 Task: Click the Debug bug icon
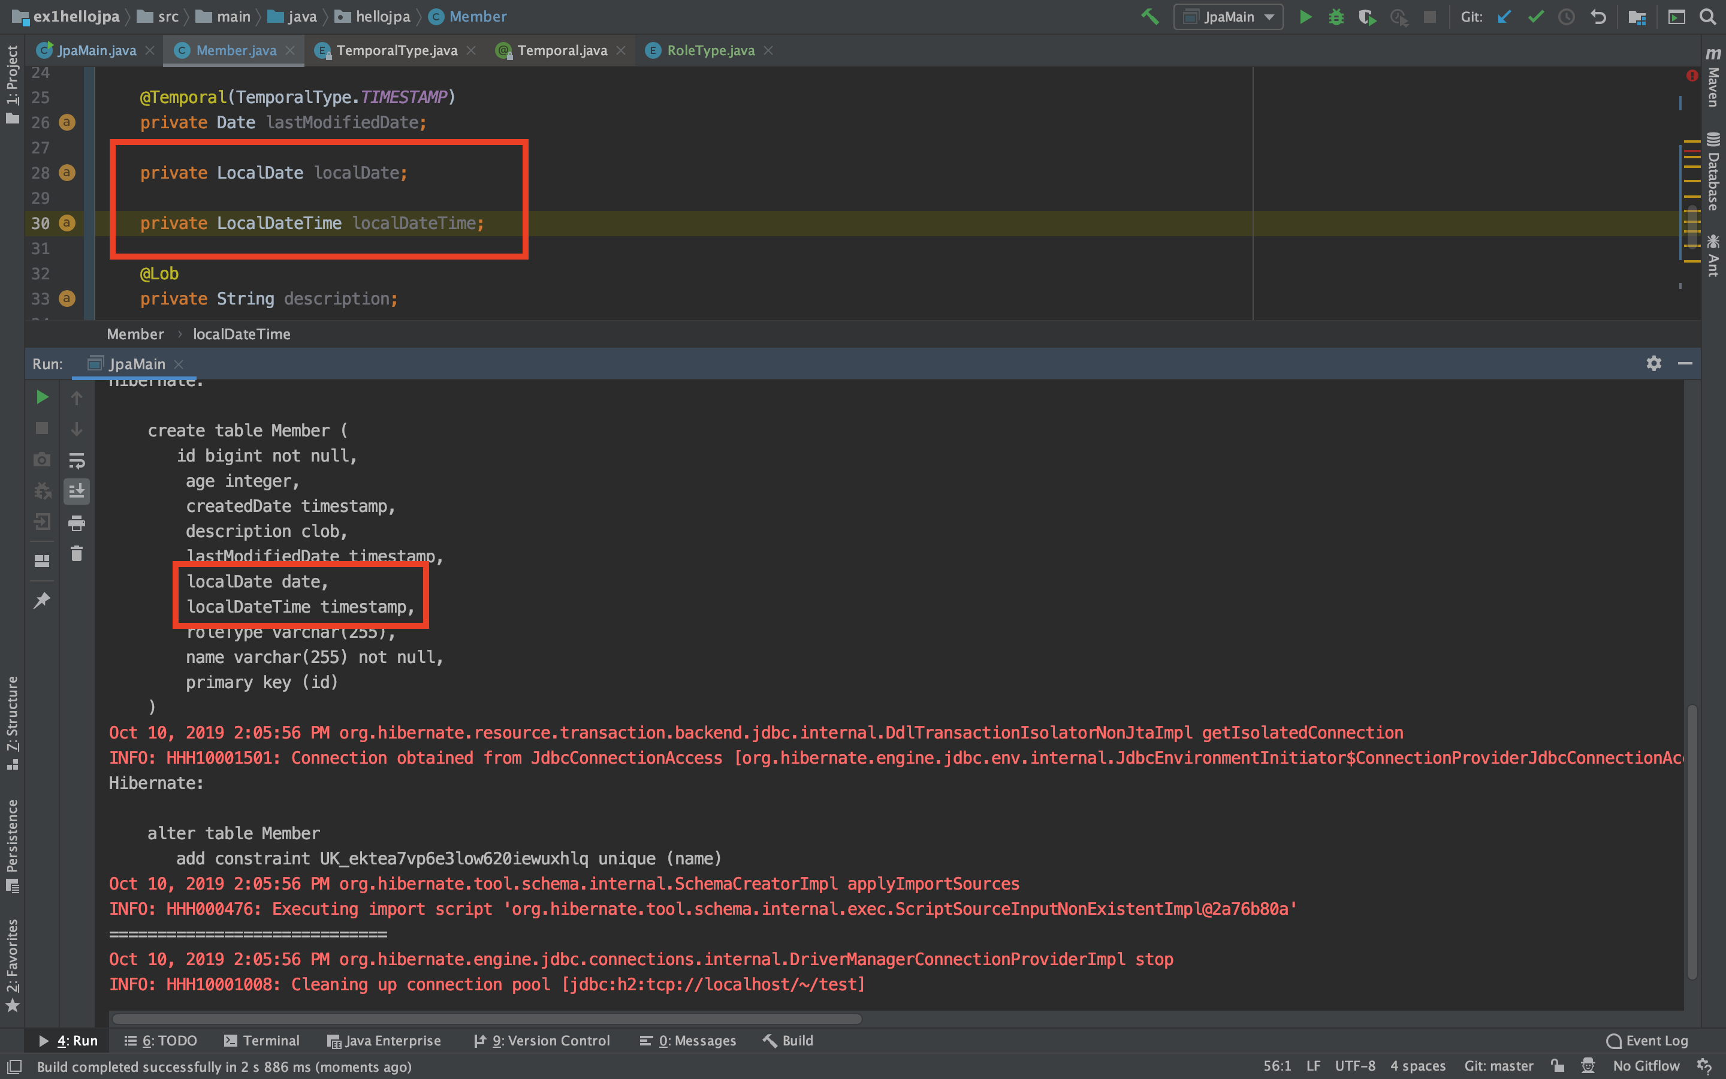pyautogui.click(x=1336, y=17)
